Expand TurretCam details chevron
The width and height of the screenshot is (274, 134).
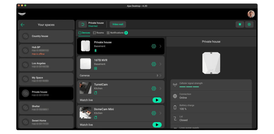tap(160, 88)
